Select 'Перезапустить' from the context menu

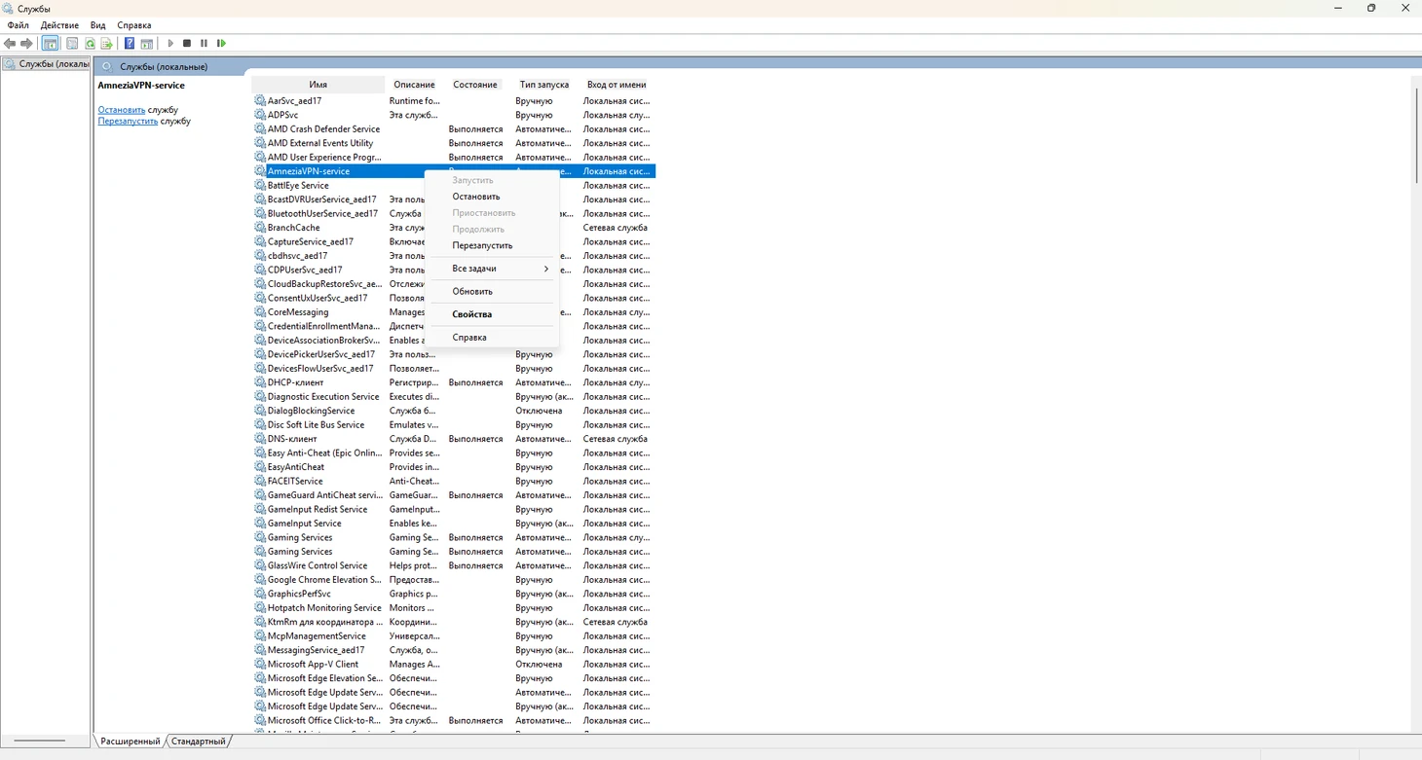point(481,245)
